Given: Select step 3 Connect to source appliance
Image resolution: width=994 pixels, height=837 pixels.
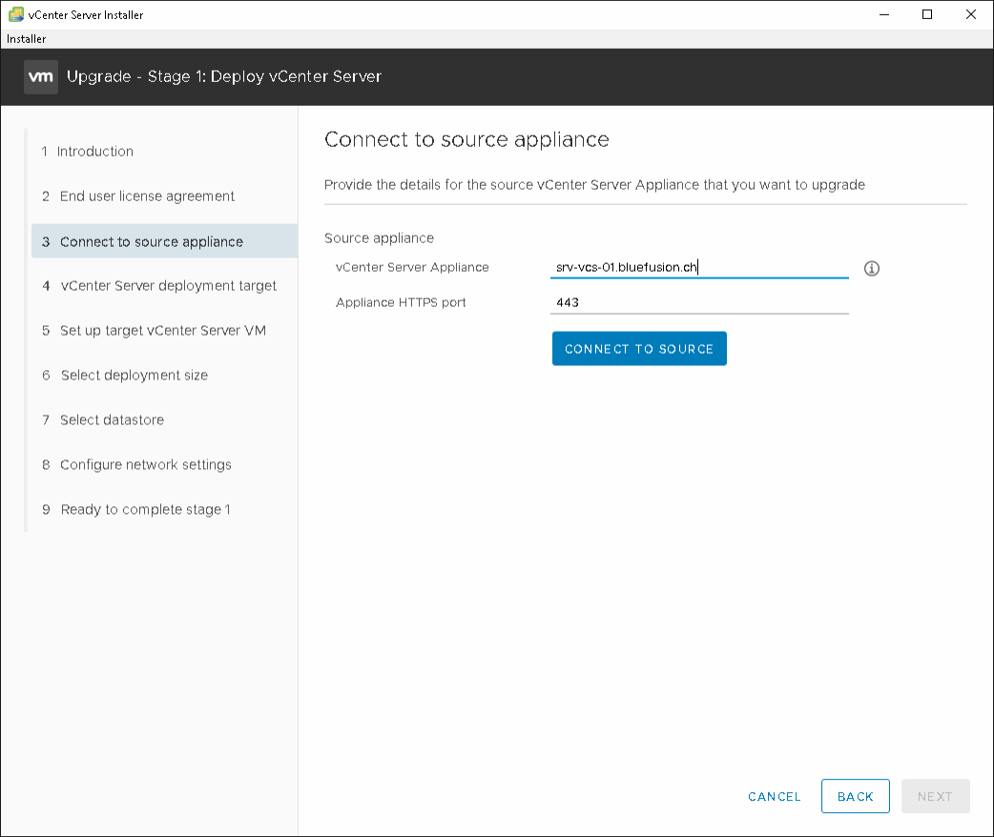Looking at the screenshot, I should coord(151,242).
